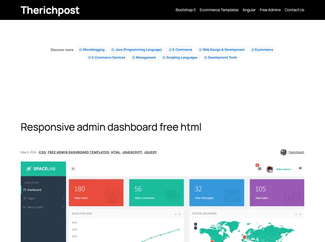Click the Mike Adams profile avatar
This screenshot has width=325, height=242.
tap(270, 169)
